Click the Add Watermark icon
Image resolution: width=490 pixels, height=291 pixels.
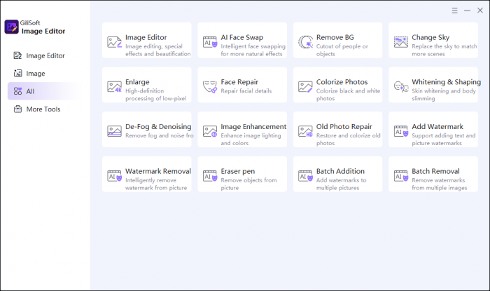coord(401,131)
